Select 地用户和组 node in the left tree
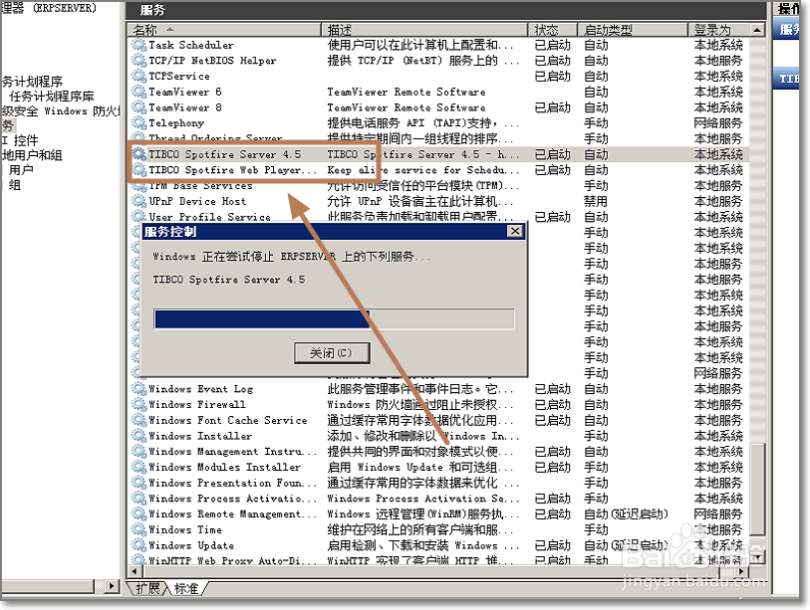The height and width of the screenshot is (610, 810). click(x=32, y=155)
